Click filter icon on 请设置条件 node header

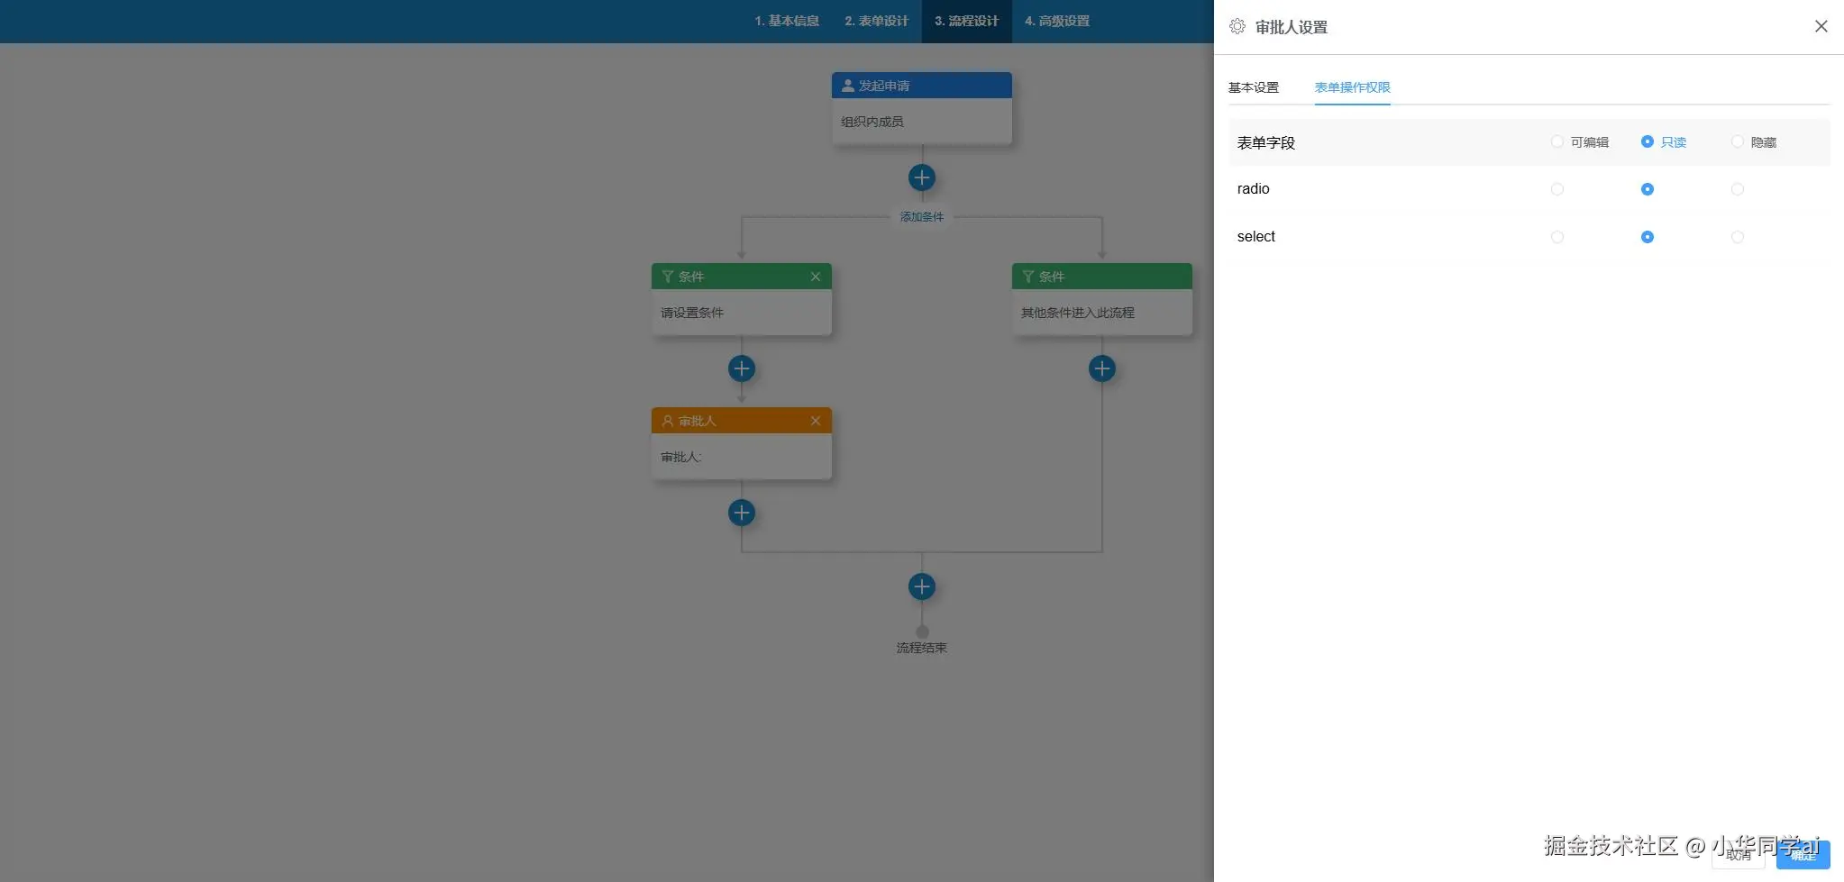coord(667,277)
